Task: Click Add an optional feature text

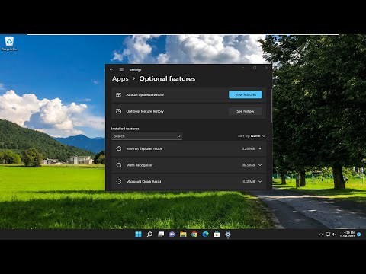Action: coord(145,94)
